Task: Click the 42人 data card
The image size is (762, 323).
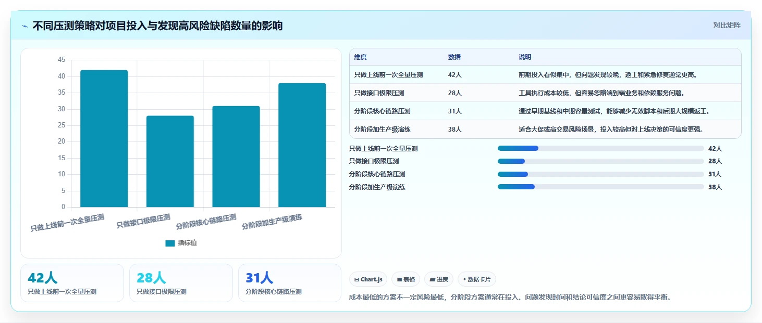Action: [72, 283]
